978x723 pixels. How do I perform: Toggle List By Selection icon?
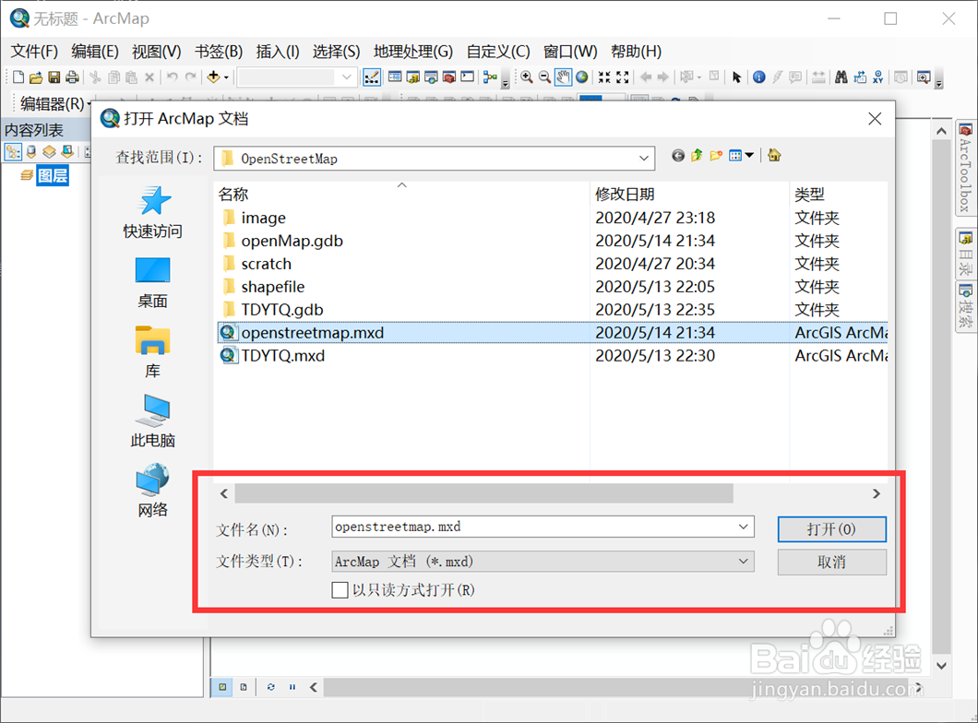pyautogui.click(x=67, y=151)
